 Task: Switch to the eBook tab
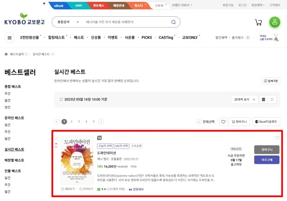(59, 6)
